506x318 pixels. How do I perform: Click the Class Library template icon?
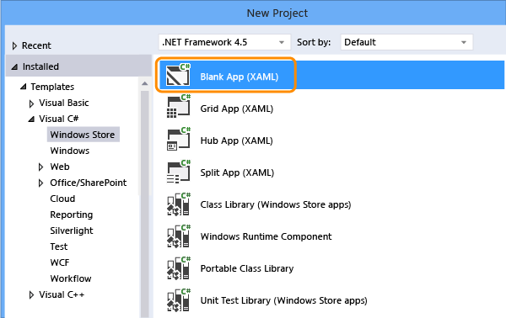click(x=179, y=204)
